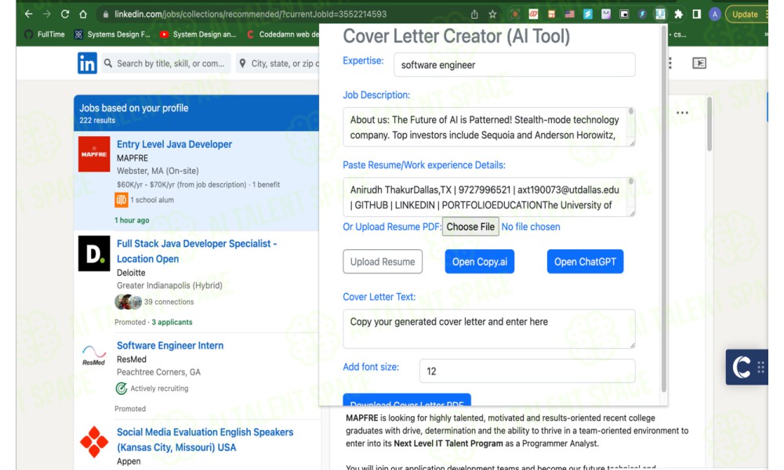Screen dimensions: 784x470
Task: Click Choose File to upload resume PDF
Action: tap(470, 226)
